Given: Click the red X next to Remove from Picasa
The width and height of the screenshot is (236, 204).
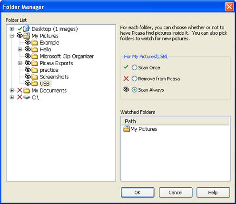Looking at the screenshot, I should click(126, 78).
